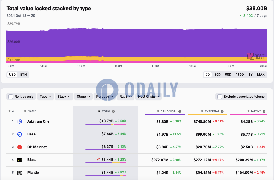Viewport: 274px width, 180px height.
Task: Select the 90D time range
Action: [228, 75]
